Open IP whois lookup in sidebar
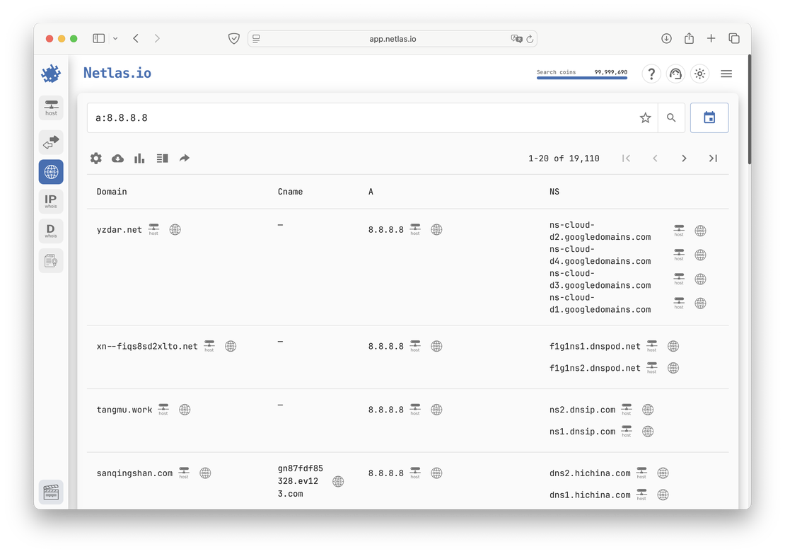The image size is (785, 554). (x=51, y=202)
